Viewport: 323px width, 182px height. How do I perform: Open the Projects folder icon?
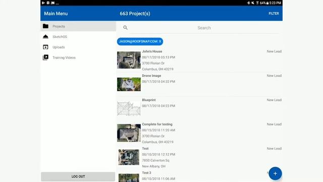pos(45,26)
